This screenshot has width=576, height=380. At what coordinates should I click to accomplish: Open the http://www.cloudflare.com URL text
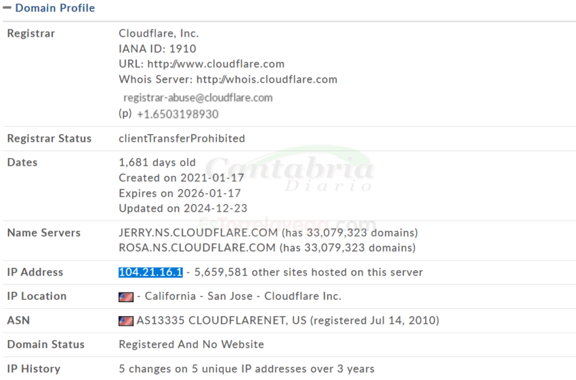(216, 64)
